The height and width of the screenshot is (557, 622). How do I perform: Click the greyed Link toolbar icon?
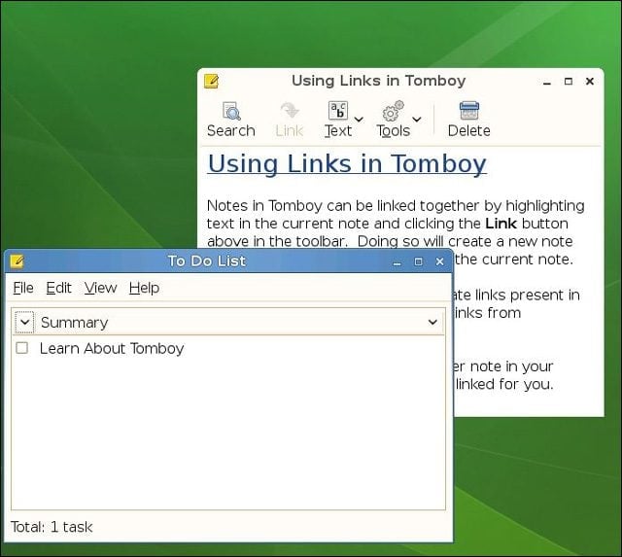click(x=290, y=110)
